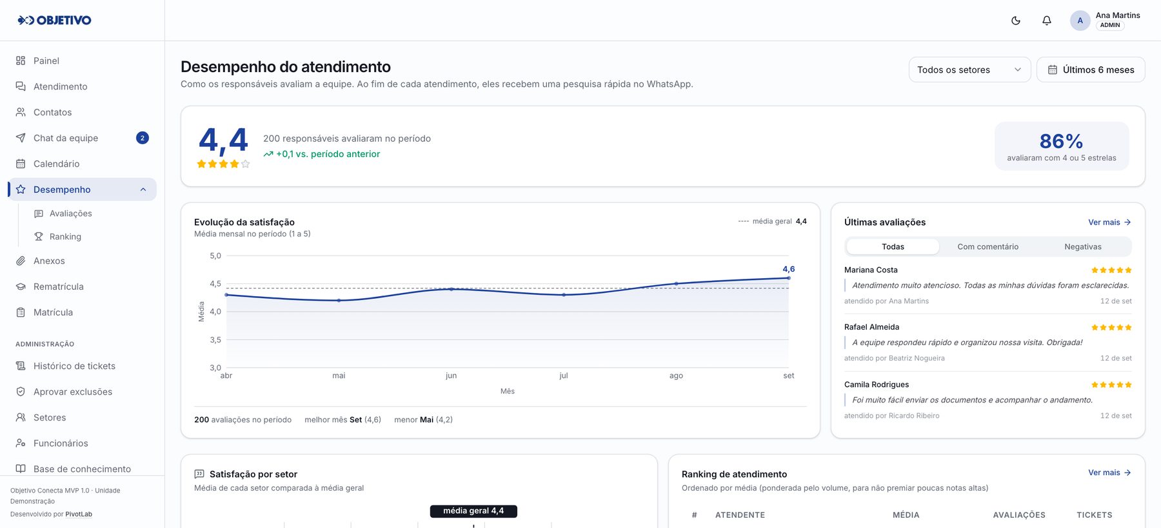Open Aprovar exclusões

coord(82,391)
